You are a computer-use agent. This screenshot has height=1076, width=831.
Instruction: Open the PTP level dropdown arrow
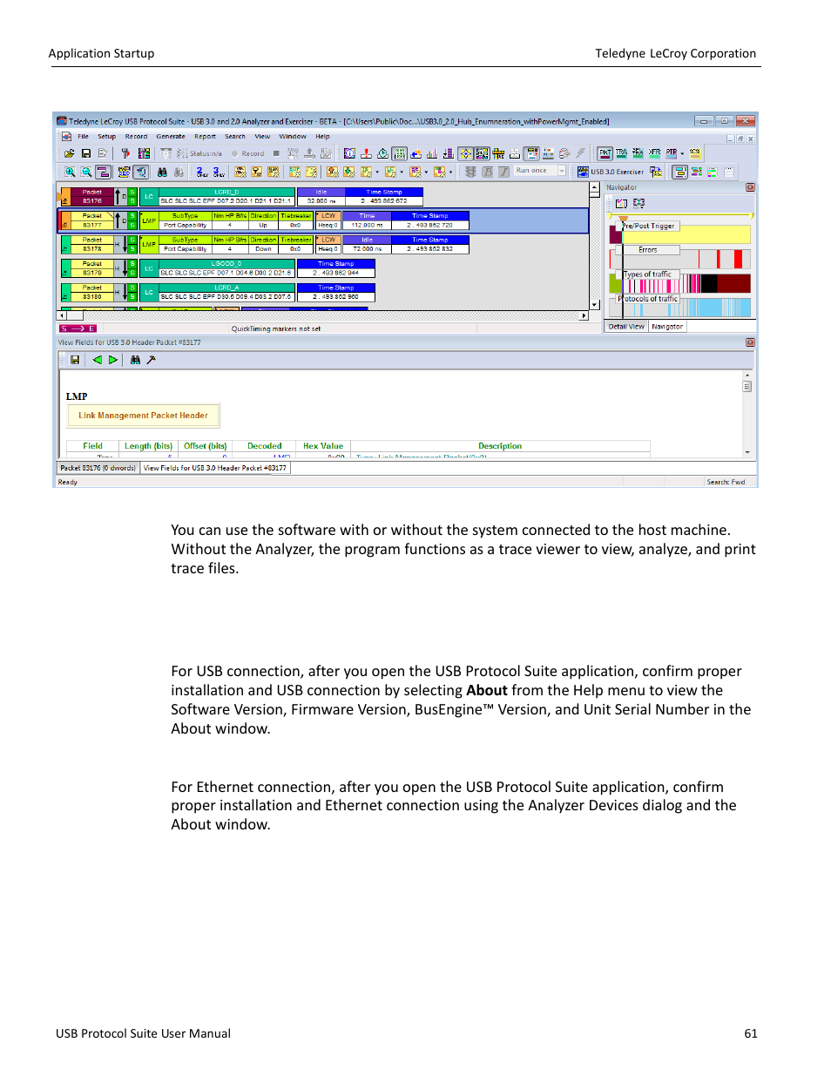click(682, 154)
